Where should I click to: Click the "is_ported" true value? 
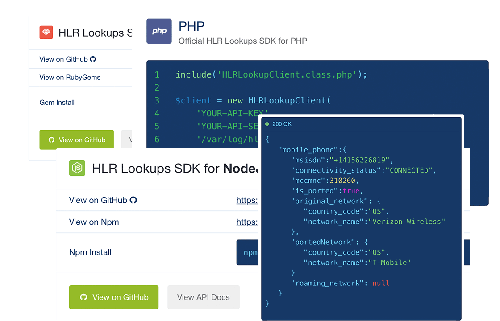[x=351, y=191]
